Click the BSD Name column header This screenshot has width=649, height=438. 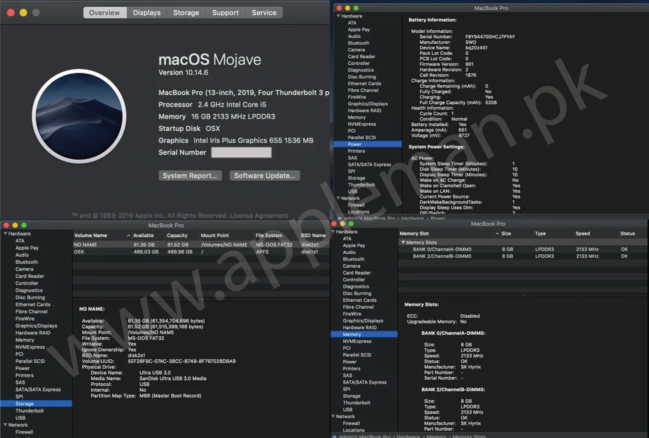pos(313,235)
